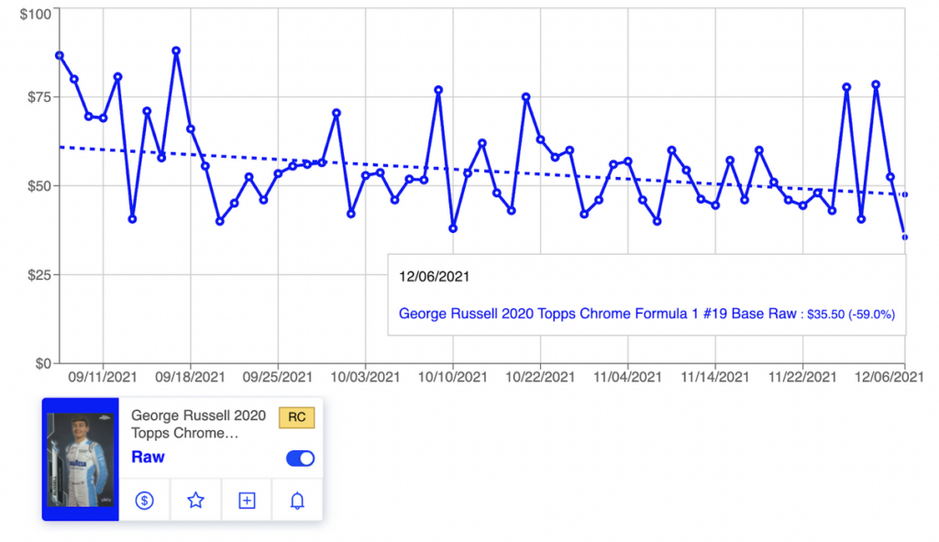Image resolution: width=939 pixels, height=542 pixels.
Task: Click the y-axis label $75
Action: (x=39, y=97)
